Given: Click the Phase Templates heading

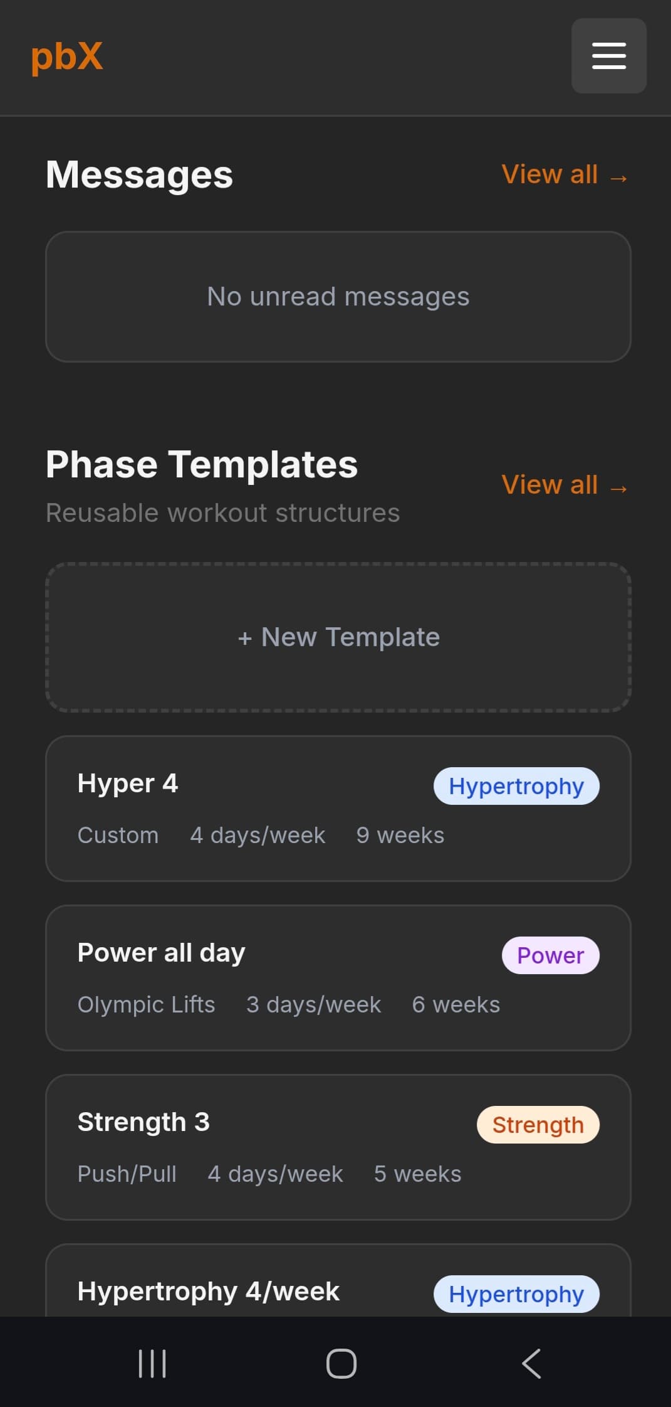Looking at the screenshot, I should pos(201,465).
